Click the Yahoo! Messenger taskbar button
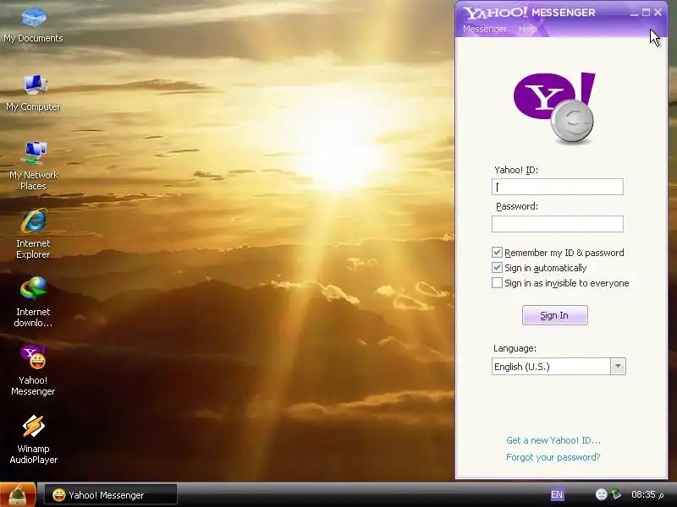The image size is (677, 507). [x=111, y=495]
